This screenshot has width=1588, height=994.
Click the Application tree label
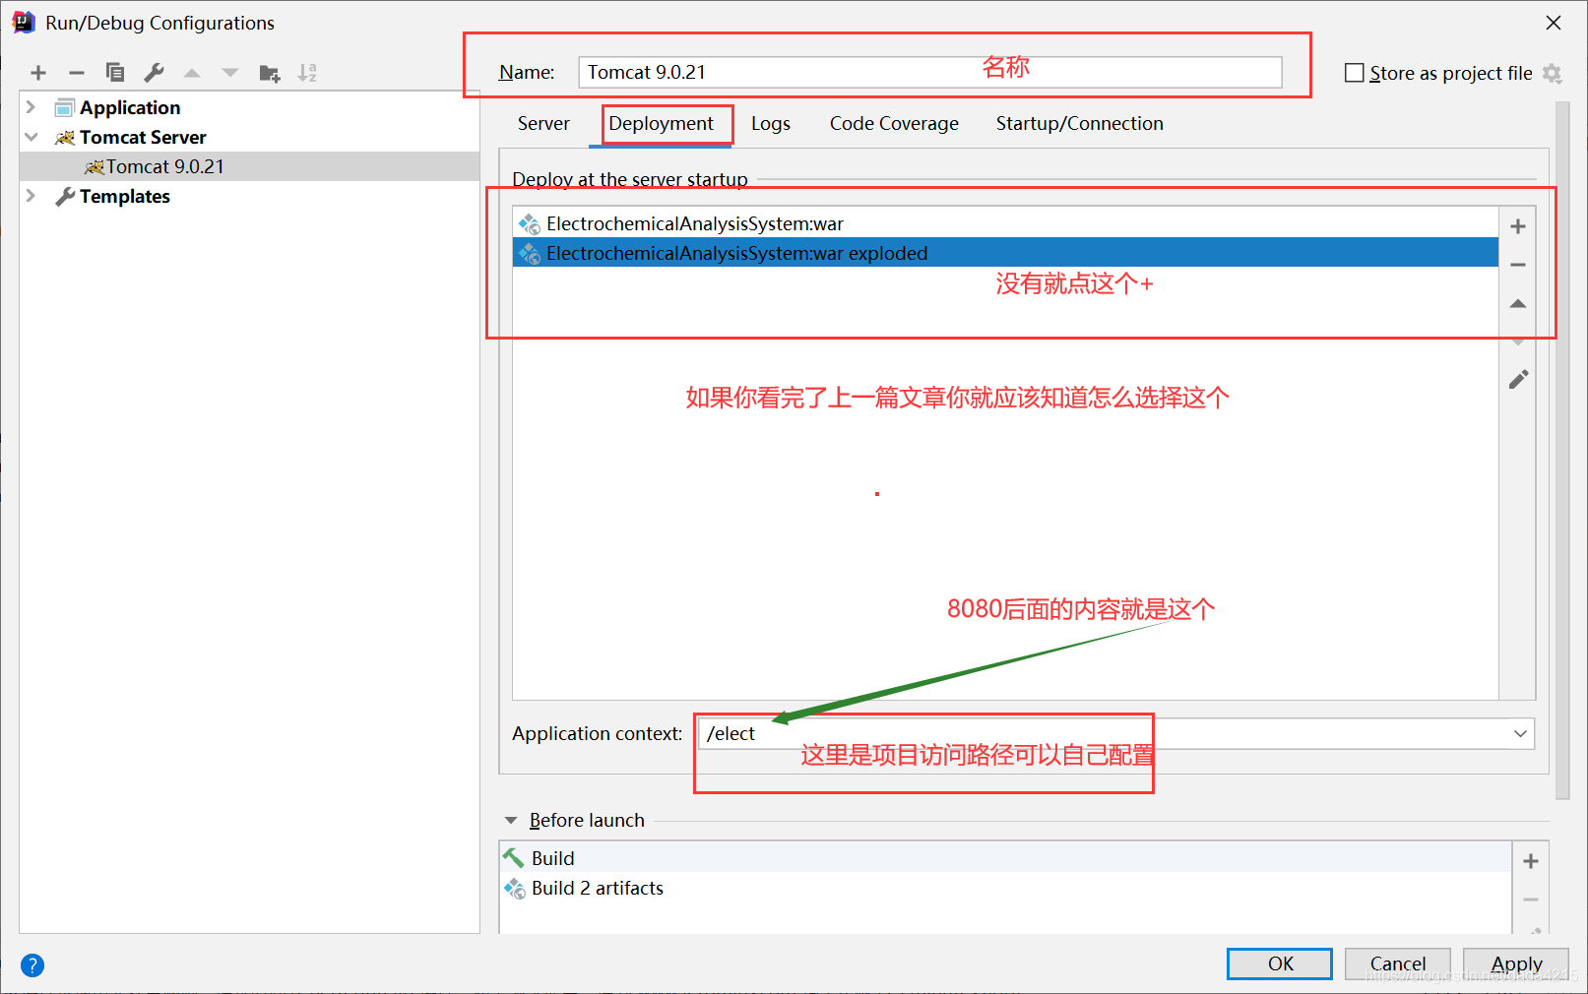click(x=130, y=107)
